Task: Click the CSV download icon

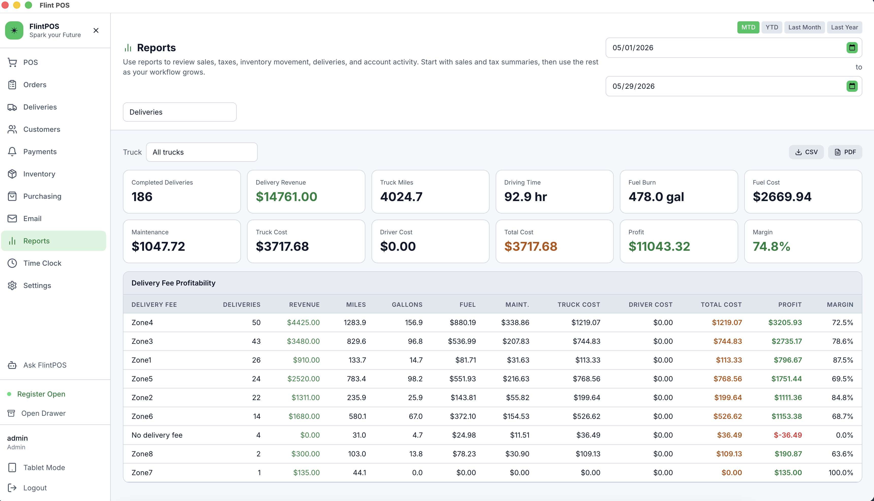Action: coord(799,152)
